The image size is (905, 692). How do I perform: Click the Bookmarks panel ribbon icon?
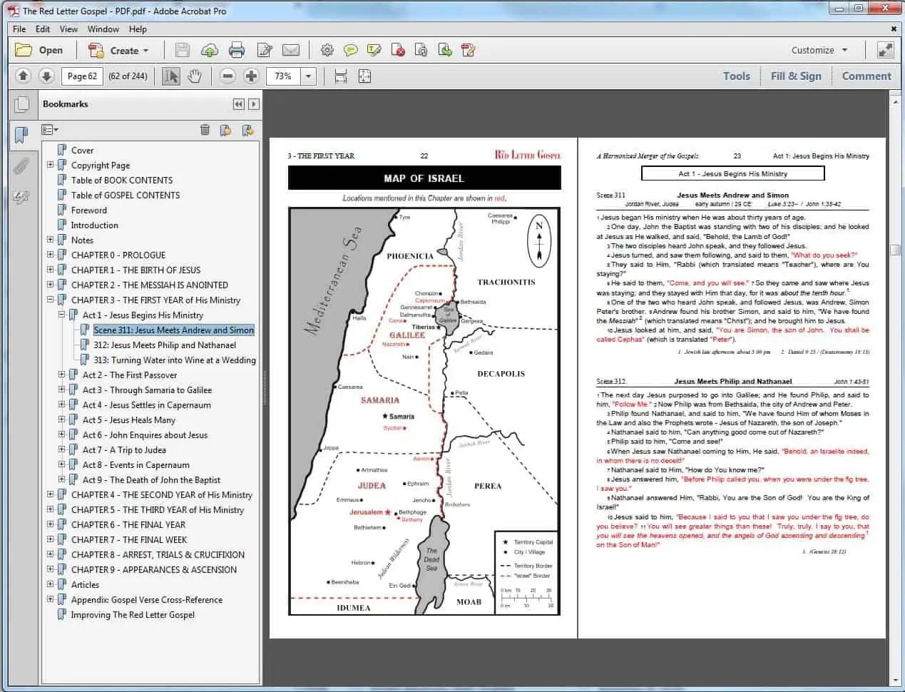(22, 134)
